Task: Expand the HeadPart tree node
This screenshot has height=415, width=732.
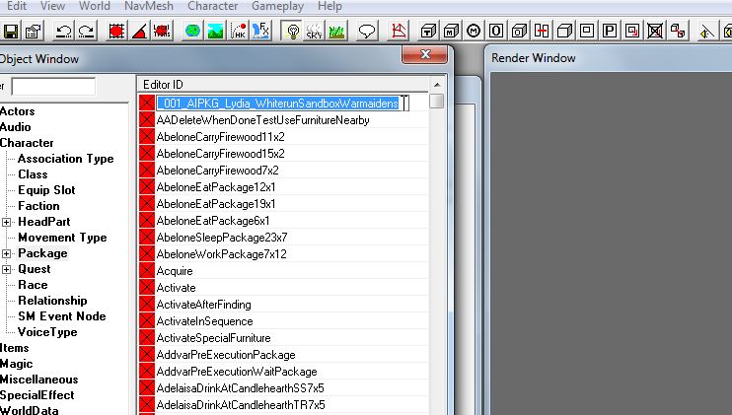Action: tap(6, 223)
